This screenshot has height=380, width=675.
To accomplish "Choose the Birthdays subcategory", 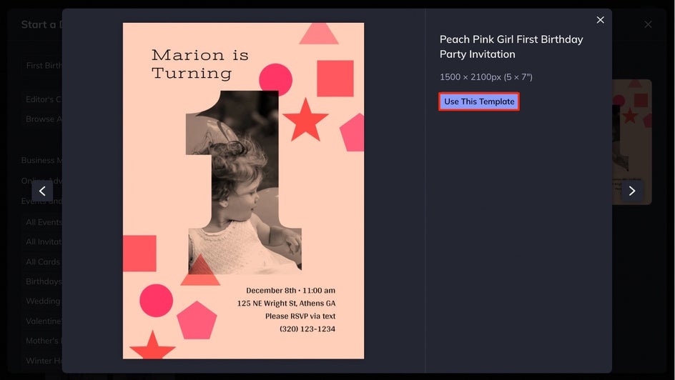I will click(41, 281).
